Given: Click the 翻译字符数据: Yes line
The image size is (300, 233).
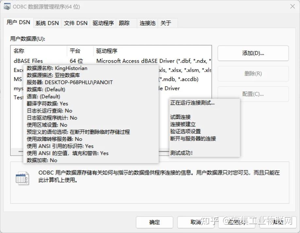Looking at the screenshot, I should [x=47, y=104].
